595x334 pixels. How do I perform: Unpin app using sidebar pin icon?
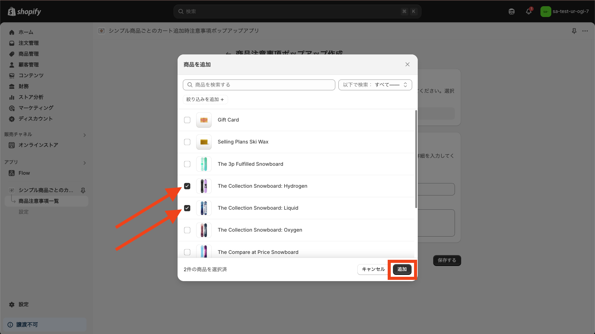tap(83, 190)
